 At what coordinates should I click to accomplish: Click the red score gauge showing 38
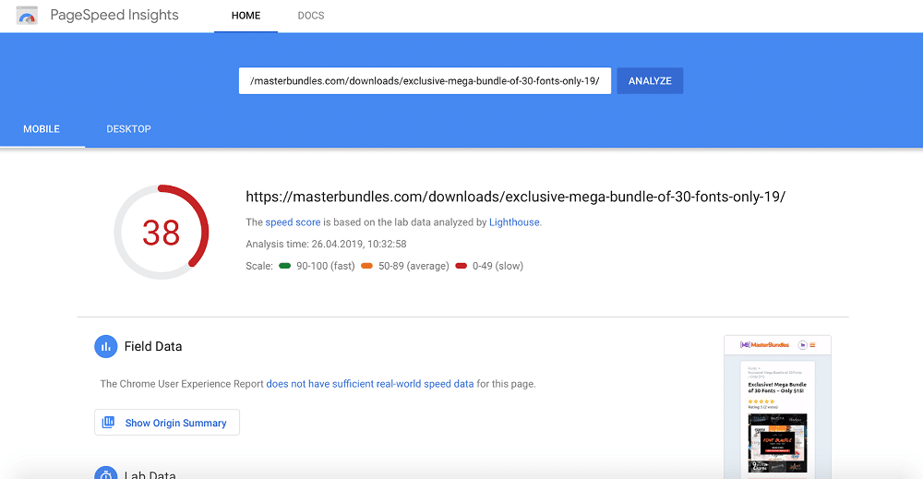tap(162, 232)
